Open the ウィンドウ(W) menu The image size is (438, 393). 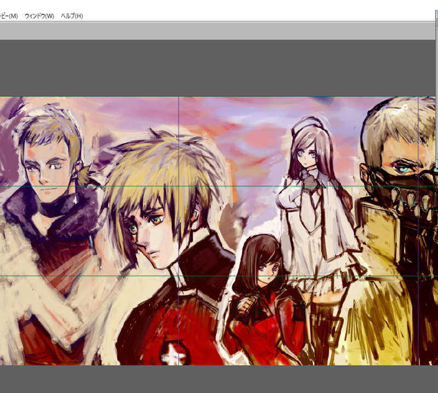pos(39,16)
